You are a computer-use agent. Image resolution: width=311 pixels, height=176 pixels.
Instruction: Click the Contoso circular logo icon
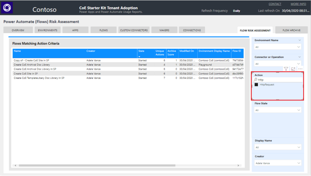(7, 8)
